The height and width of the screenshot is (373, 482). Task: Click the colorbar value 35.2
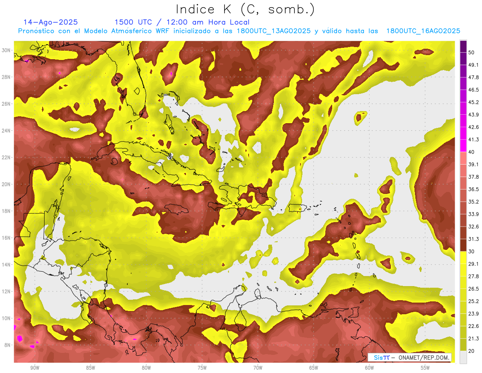click(x=473, y=202)
